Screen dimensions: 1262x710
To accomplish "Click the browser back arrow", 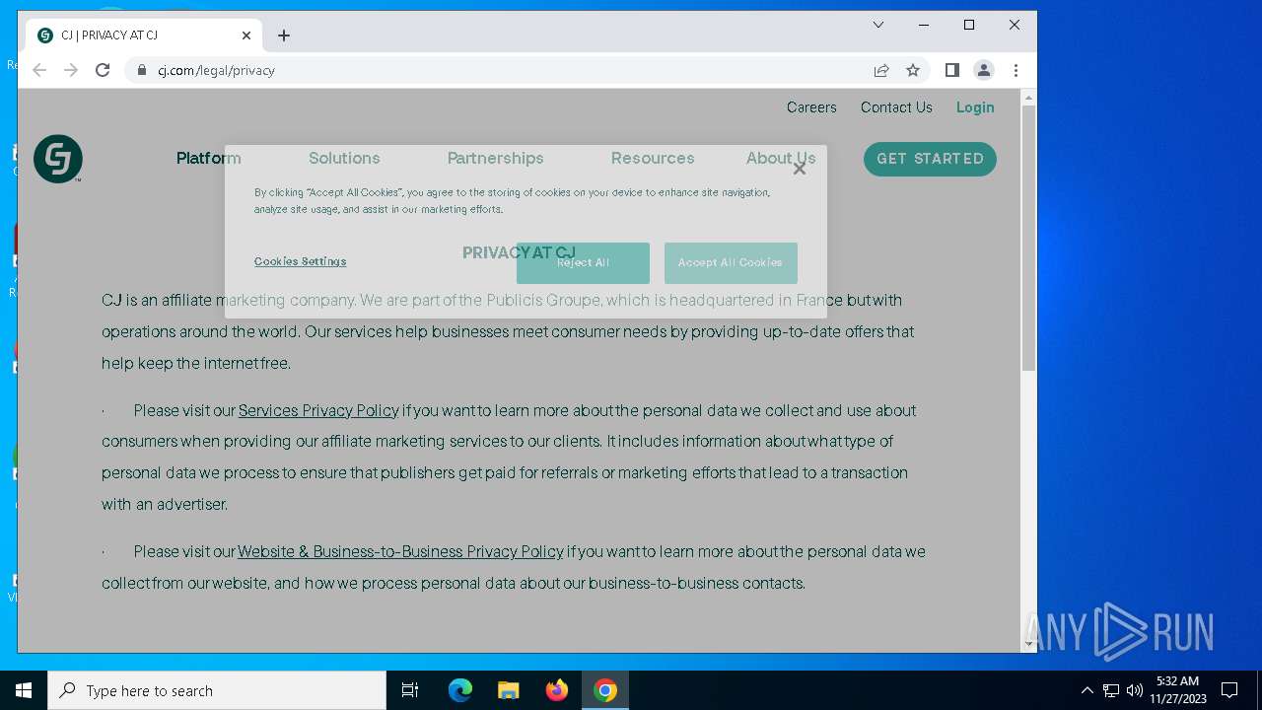I will point(39,70).
